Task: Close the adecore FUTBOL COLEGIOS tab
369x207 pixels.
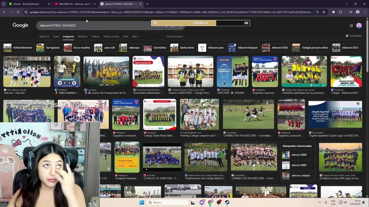Action: [140, 4]
